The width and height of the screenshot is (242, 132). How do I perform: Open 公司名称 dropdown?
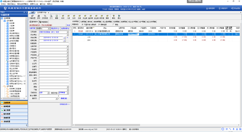[68, 32]
